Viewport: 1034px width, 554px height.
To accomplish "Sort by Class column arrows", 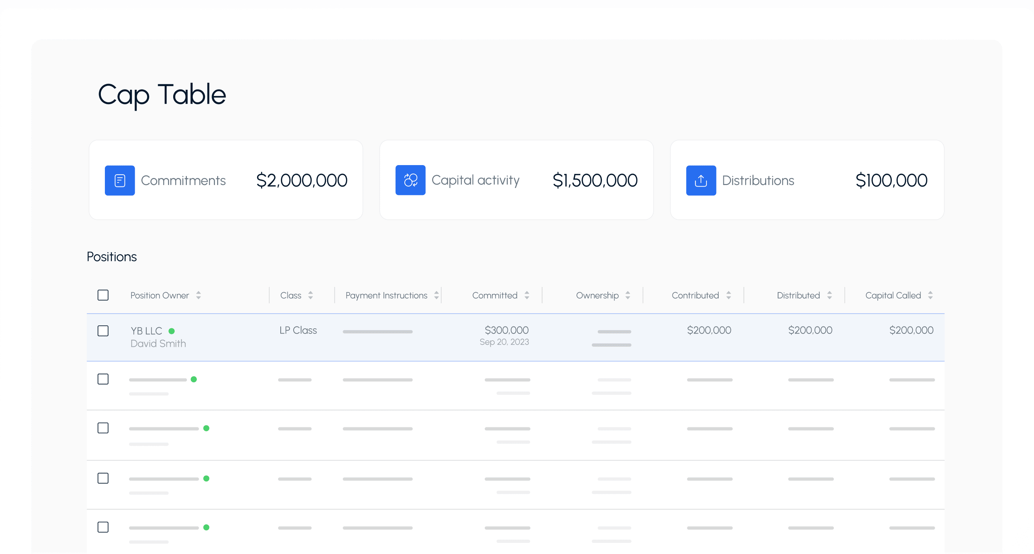I will click(x=310, y=295).
